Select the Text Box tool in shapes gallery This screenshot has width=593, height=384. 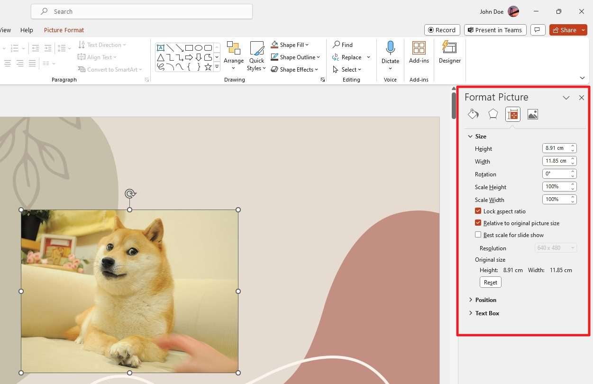[x=161, y=48]
